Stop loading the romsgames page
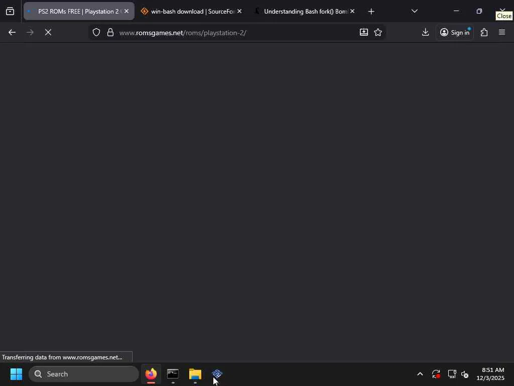514x386 pixels. (x=48, y=33)
